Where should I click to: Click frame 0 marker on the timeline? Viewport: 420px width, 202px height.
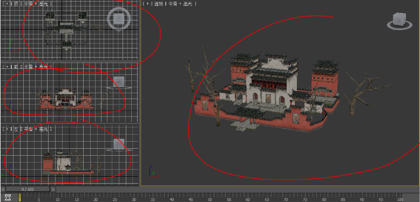click(20, 198)
